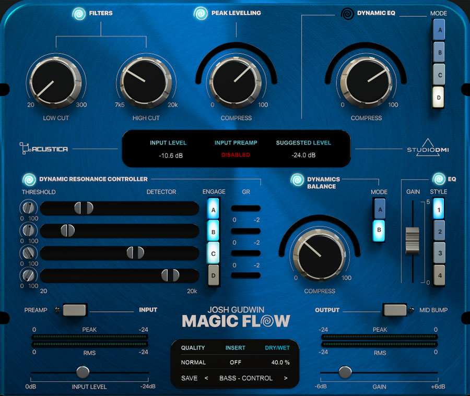The width and height of the screenshot is (470, 396).
Task: Select Dynamics Balance mode A
Action: (x=380, y=209)
